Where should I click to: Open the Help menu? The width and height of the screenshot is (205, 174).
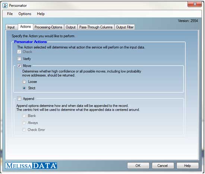(41, 14)
